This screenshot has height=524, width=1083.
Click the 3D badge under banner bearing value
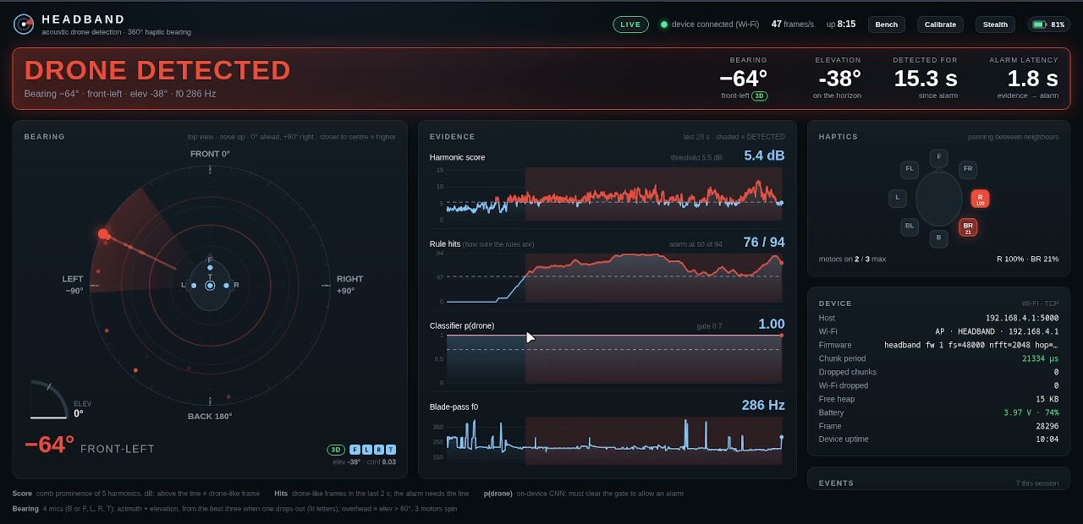(x=760, y=96)
